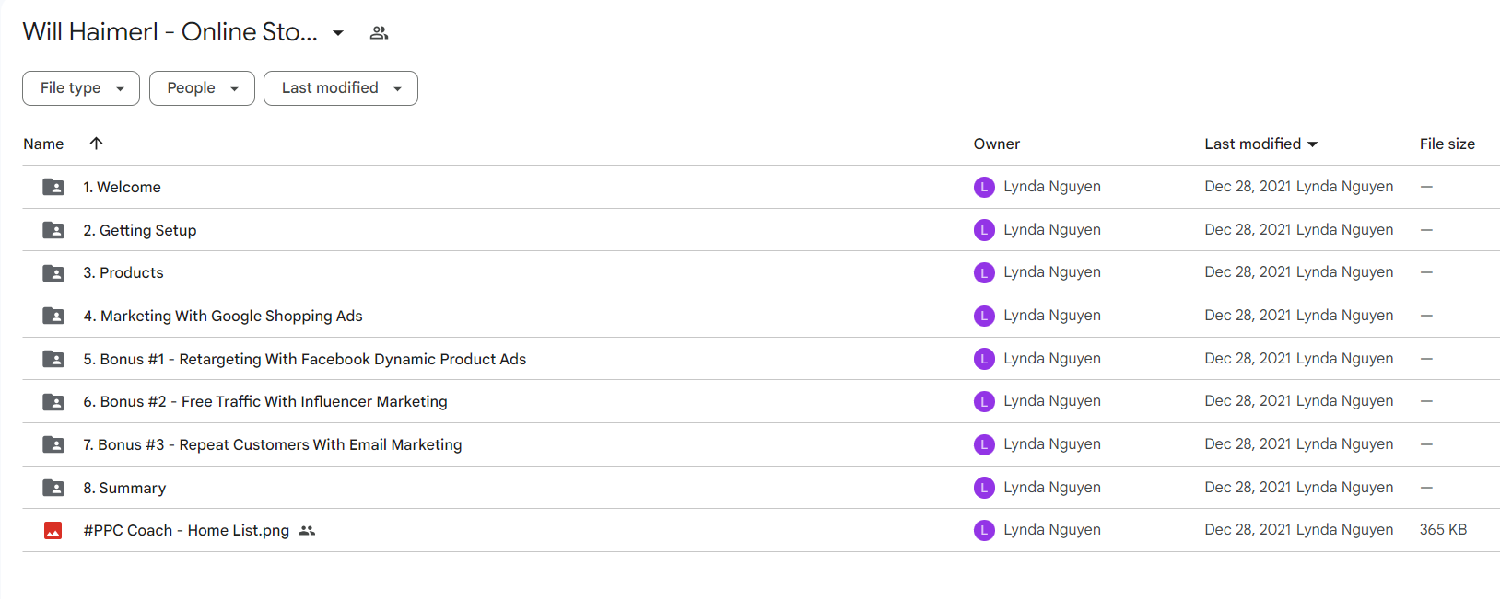Click Lynda Nguyen owner name in 1. Welcome row

(1052, 187)
